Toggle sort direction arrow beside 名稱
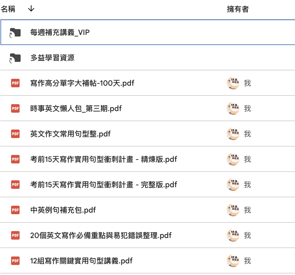The width and height of the screenshot is (295, 275). pyautogui.click(x=31, y=9)
